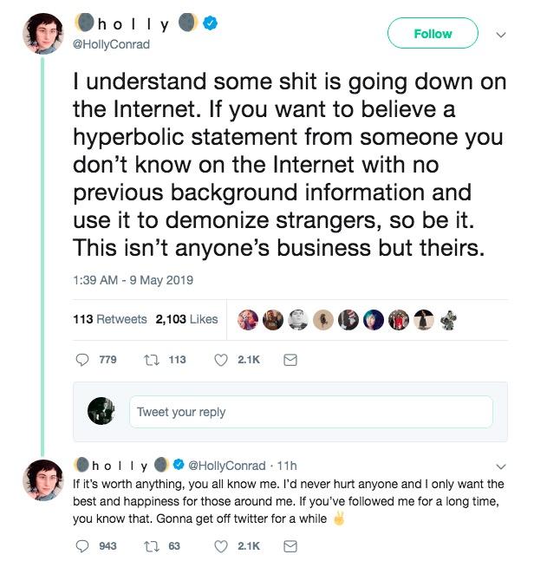534x561 pixels.
Task: Like the follow-up tweet heart icon
Action: pyautogui.click(x=220, y=545)
